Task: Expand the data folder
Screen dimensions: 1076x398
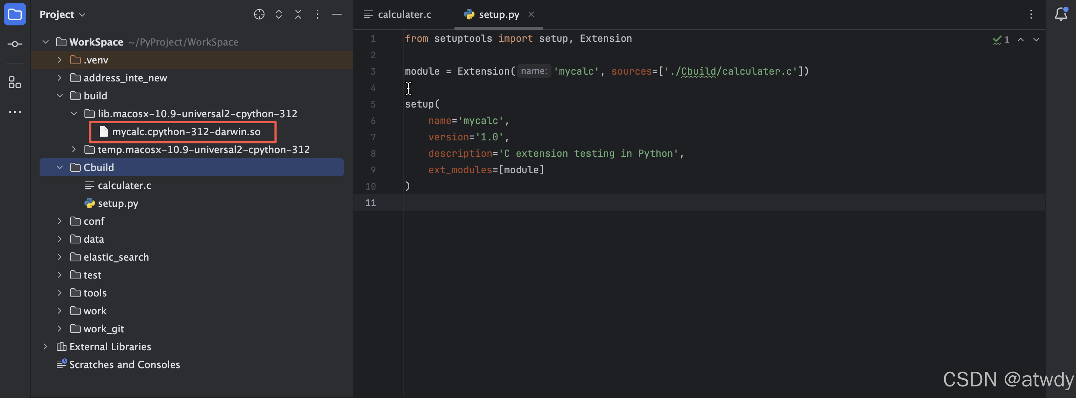Action: [60, 239]
